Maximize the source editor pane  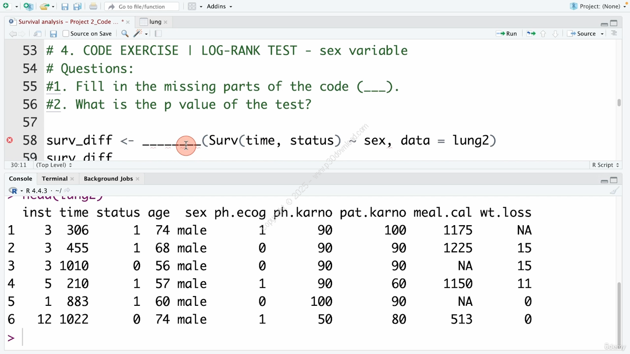[x=614, y=23]
